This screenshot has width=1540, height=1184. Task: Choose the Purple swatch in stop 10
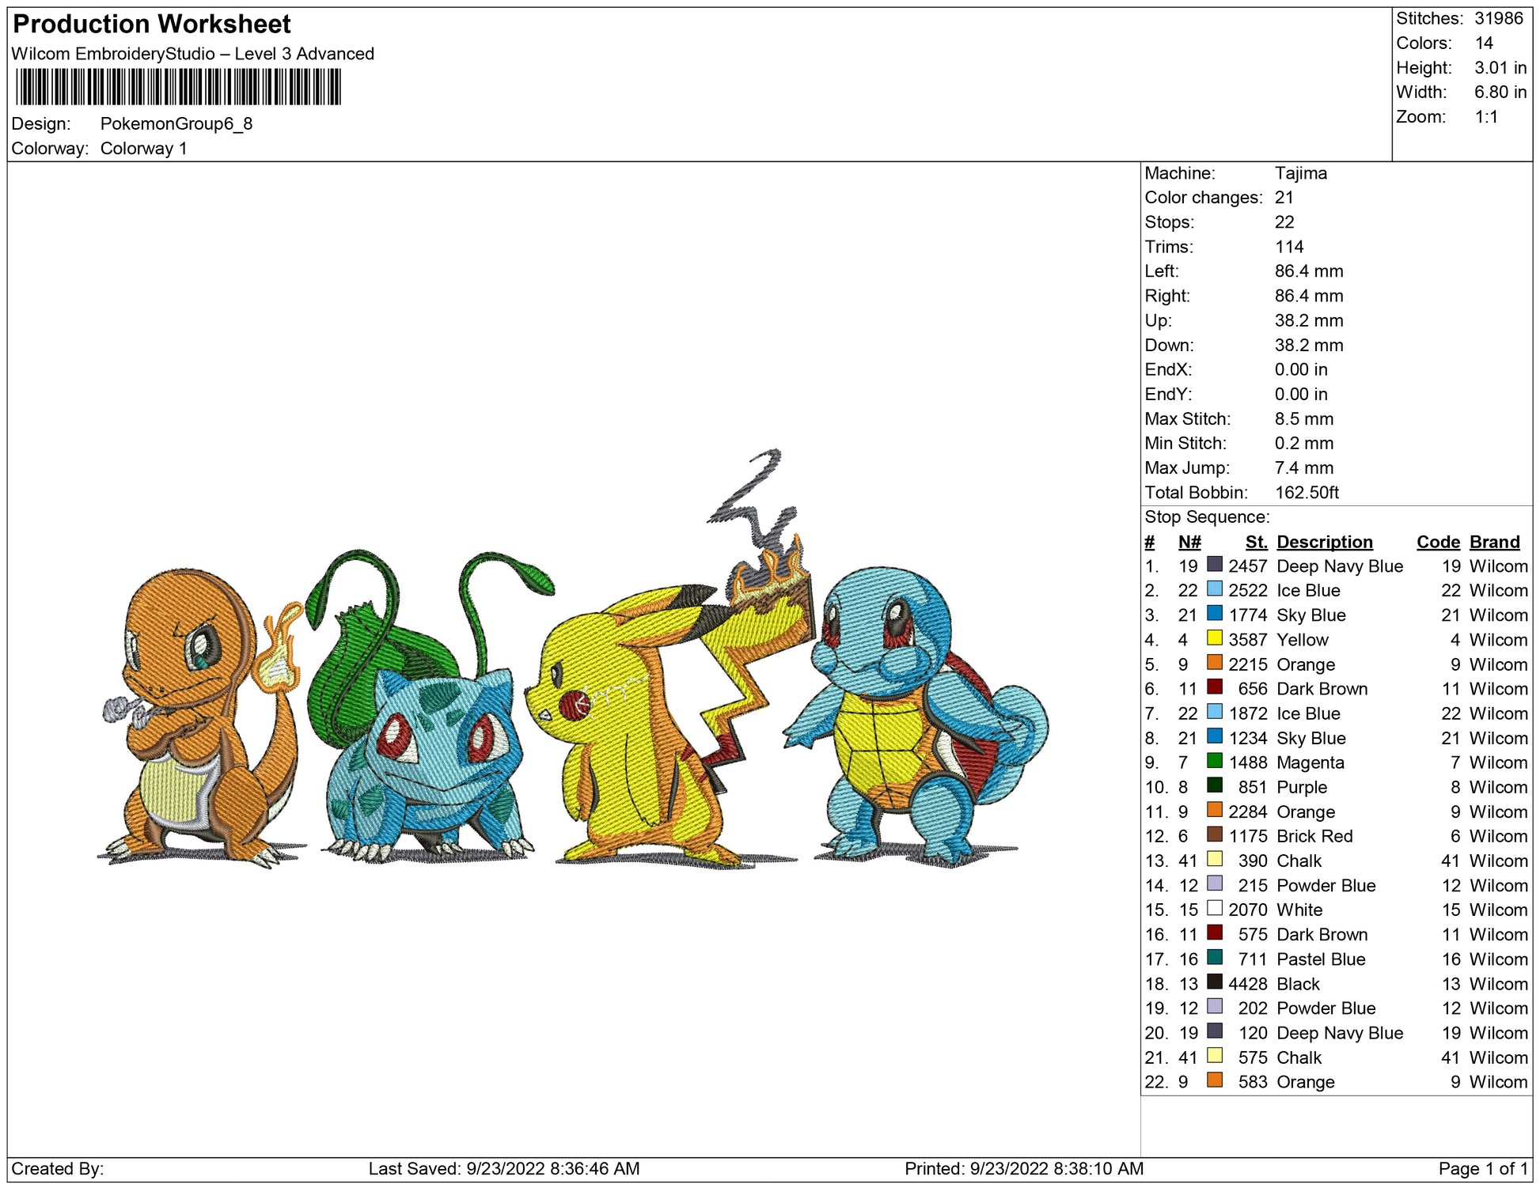click(1214, 785)
